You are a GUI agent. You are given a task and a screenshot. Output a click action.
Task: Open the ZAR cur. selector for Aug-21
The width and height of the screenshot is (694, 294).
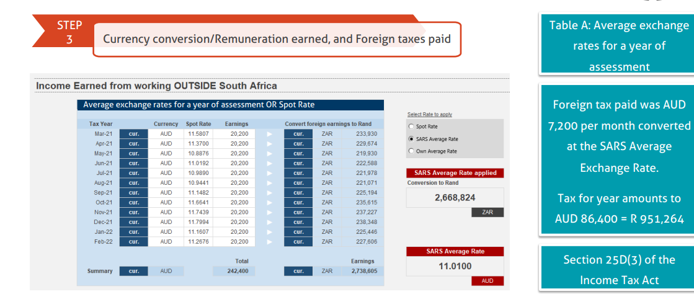(x=298, y=182)
